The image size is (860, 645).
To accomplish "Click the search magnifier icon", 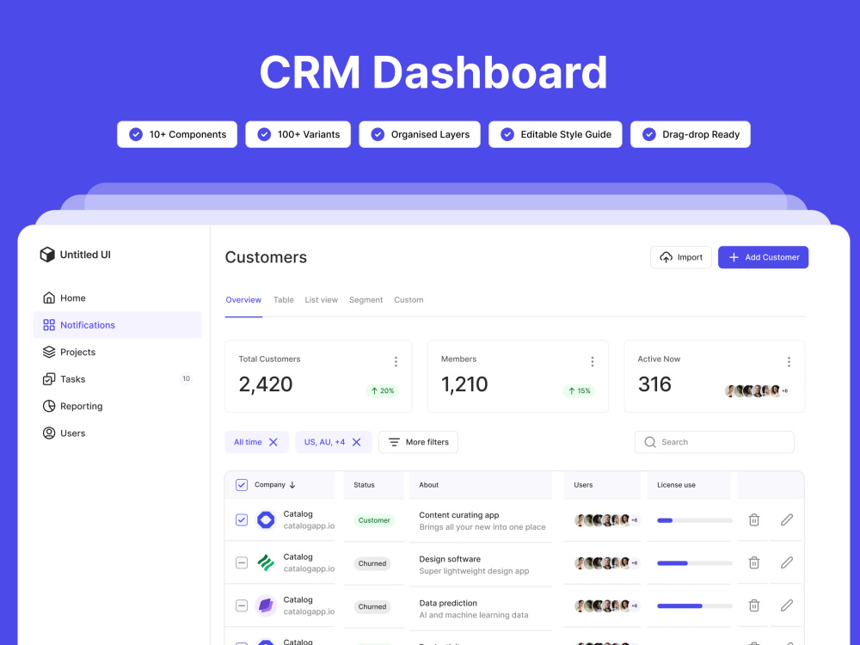I will coord(650,442).
